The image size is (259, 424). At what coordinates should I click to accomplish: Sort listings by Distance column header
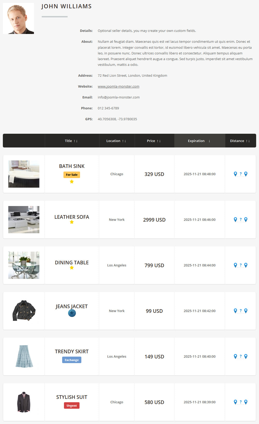(x=240, y=141)
